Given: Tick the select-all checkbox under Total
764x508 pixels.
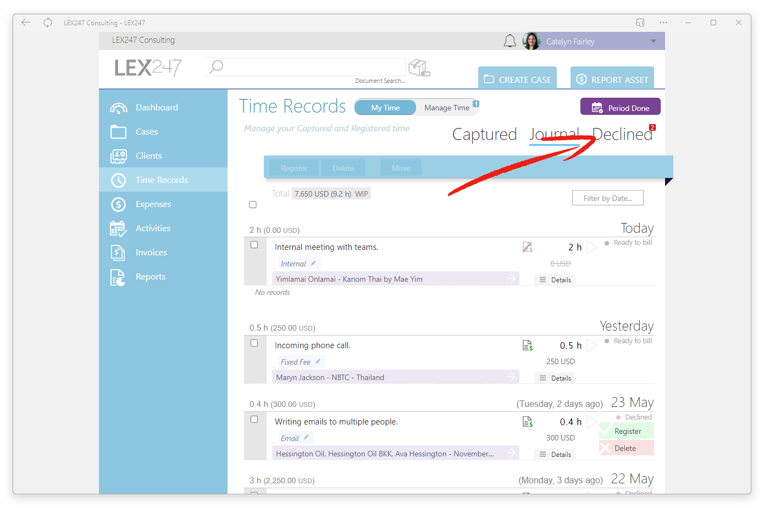Looking at the screenshot, I should (253, 205).
